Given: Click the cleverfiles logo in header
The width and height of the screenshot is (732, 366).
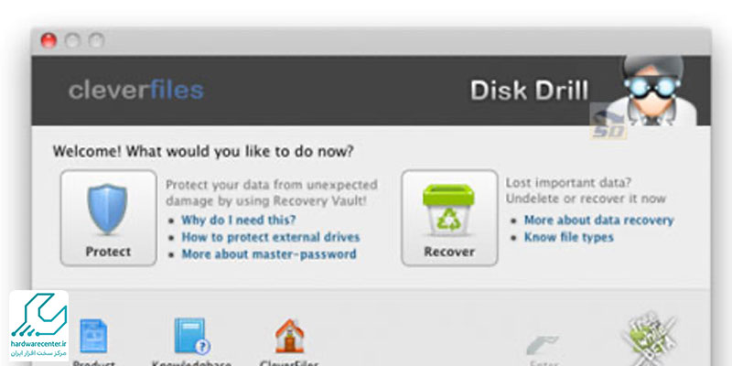Looking at the screenshot, I should click(135, 90).
